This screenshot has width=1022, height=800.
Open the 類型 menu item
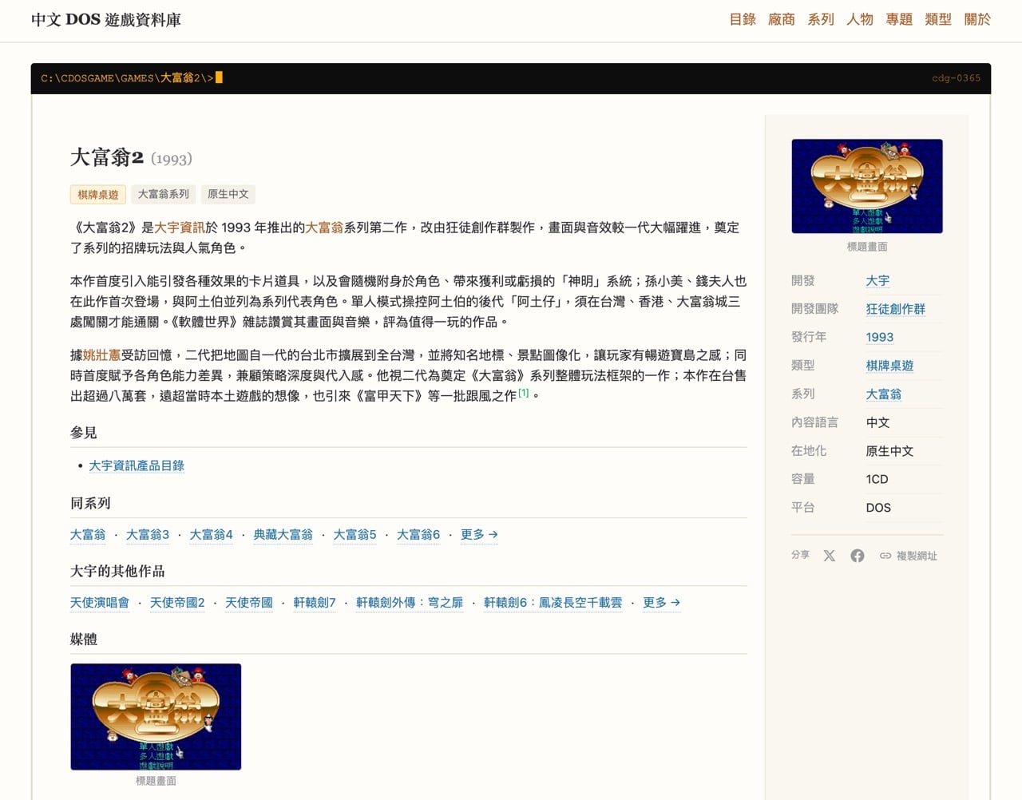(x=938, y=19)
